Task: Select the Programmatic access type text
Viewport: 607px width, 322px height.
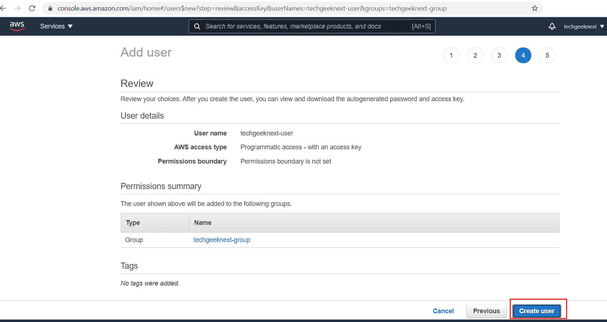Action: pos(301,147)
